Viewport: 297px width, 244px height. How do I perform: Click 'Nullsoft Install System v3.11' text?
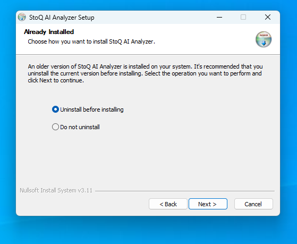(x=56, y=190)
